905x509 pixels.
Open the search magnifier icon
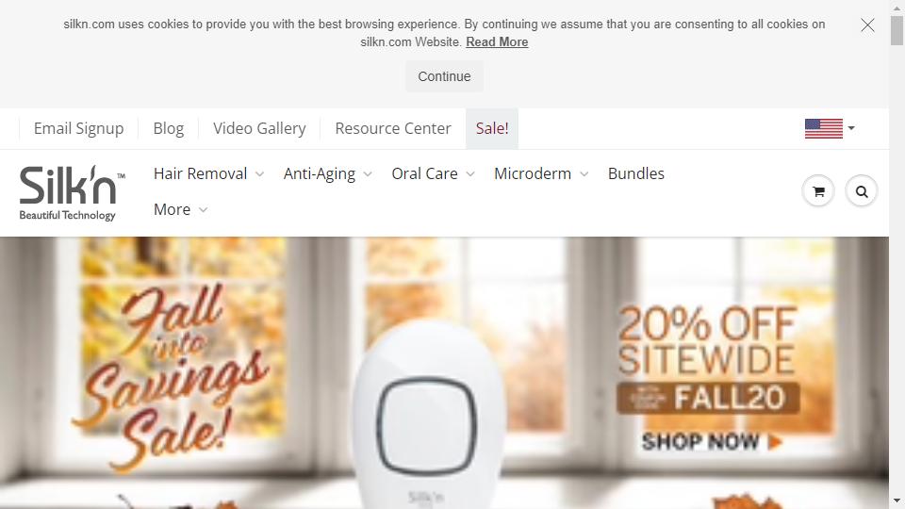click(x=861, y=191)
